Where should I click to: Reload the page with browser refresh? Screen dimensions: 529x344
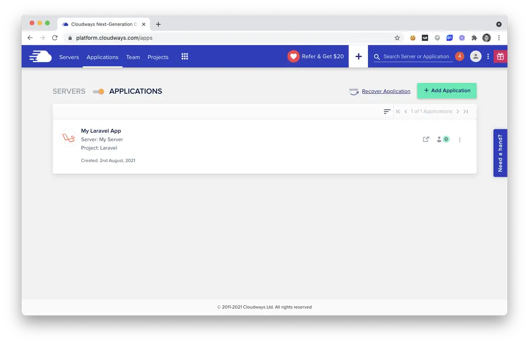pyautogui.click(x=55, y=38)
